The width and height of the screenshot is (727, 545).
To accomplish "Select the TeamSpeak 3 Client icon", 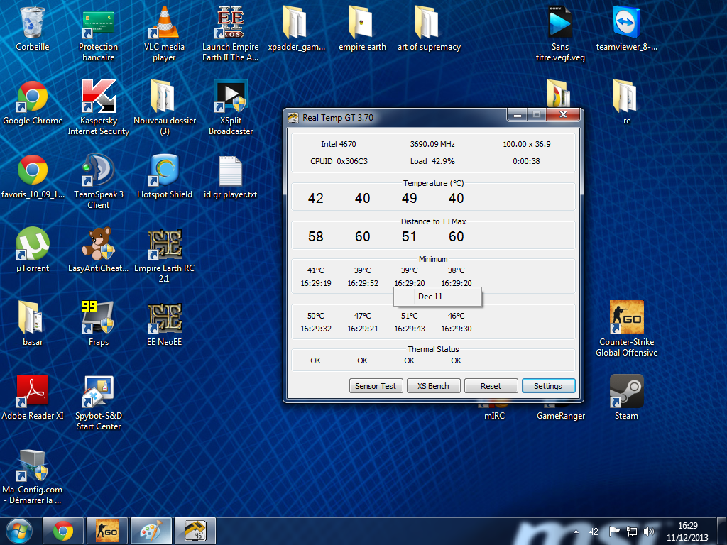I will (99, 172).
